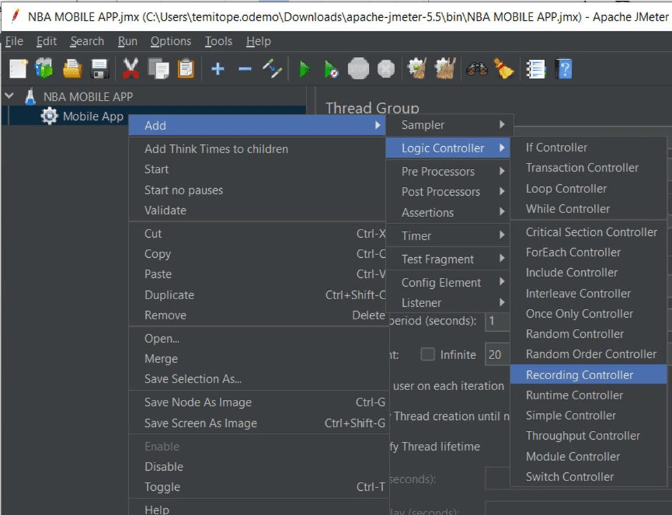This screenshot has height=515, width=672.
Task: Open Search with binoculars icon
Action: point(476,69)
